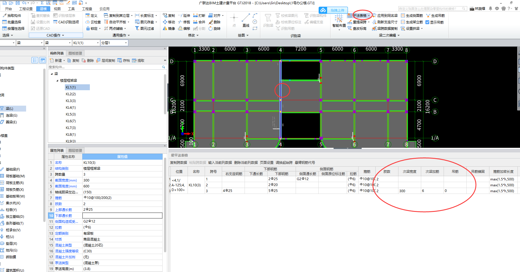Click the 智能布置 smart layout icon
This screenshot has width=520, height=272.
(x=339, y=19)
